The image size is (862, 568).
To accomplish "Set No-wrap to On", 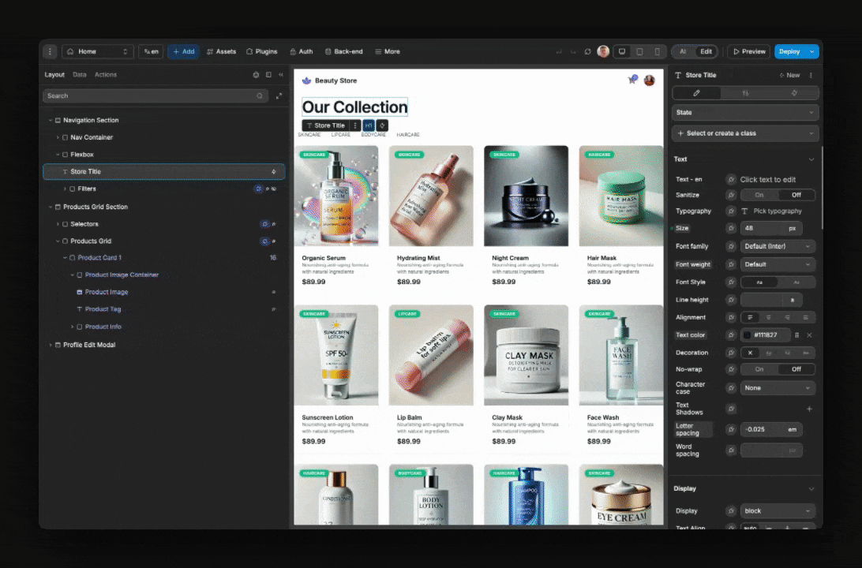I will click(x=759, y=369).
